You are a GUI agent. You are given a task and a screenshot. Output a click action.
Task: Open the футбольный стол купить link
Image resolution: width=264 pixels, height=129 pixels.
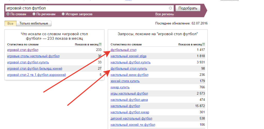pyautogui.click(x=129, y=68)
